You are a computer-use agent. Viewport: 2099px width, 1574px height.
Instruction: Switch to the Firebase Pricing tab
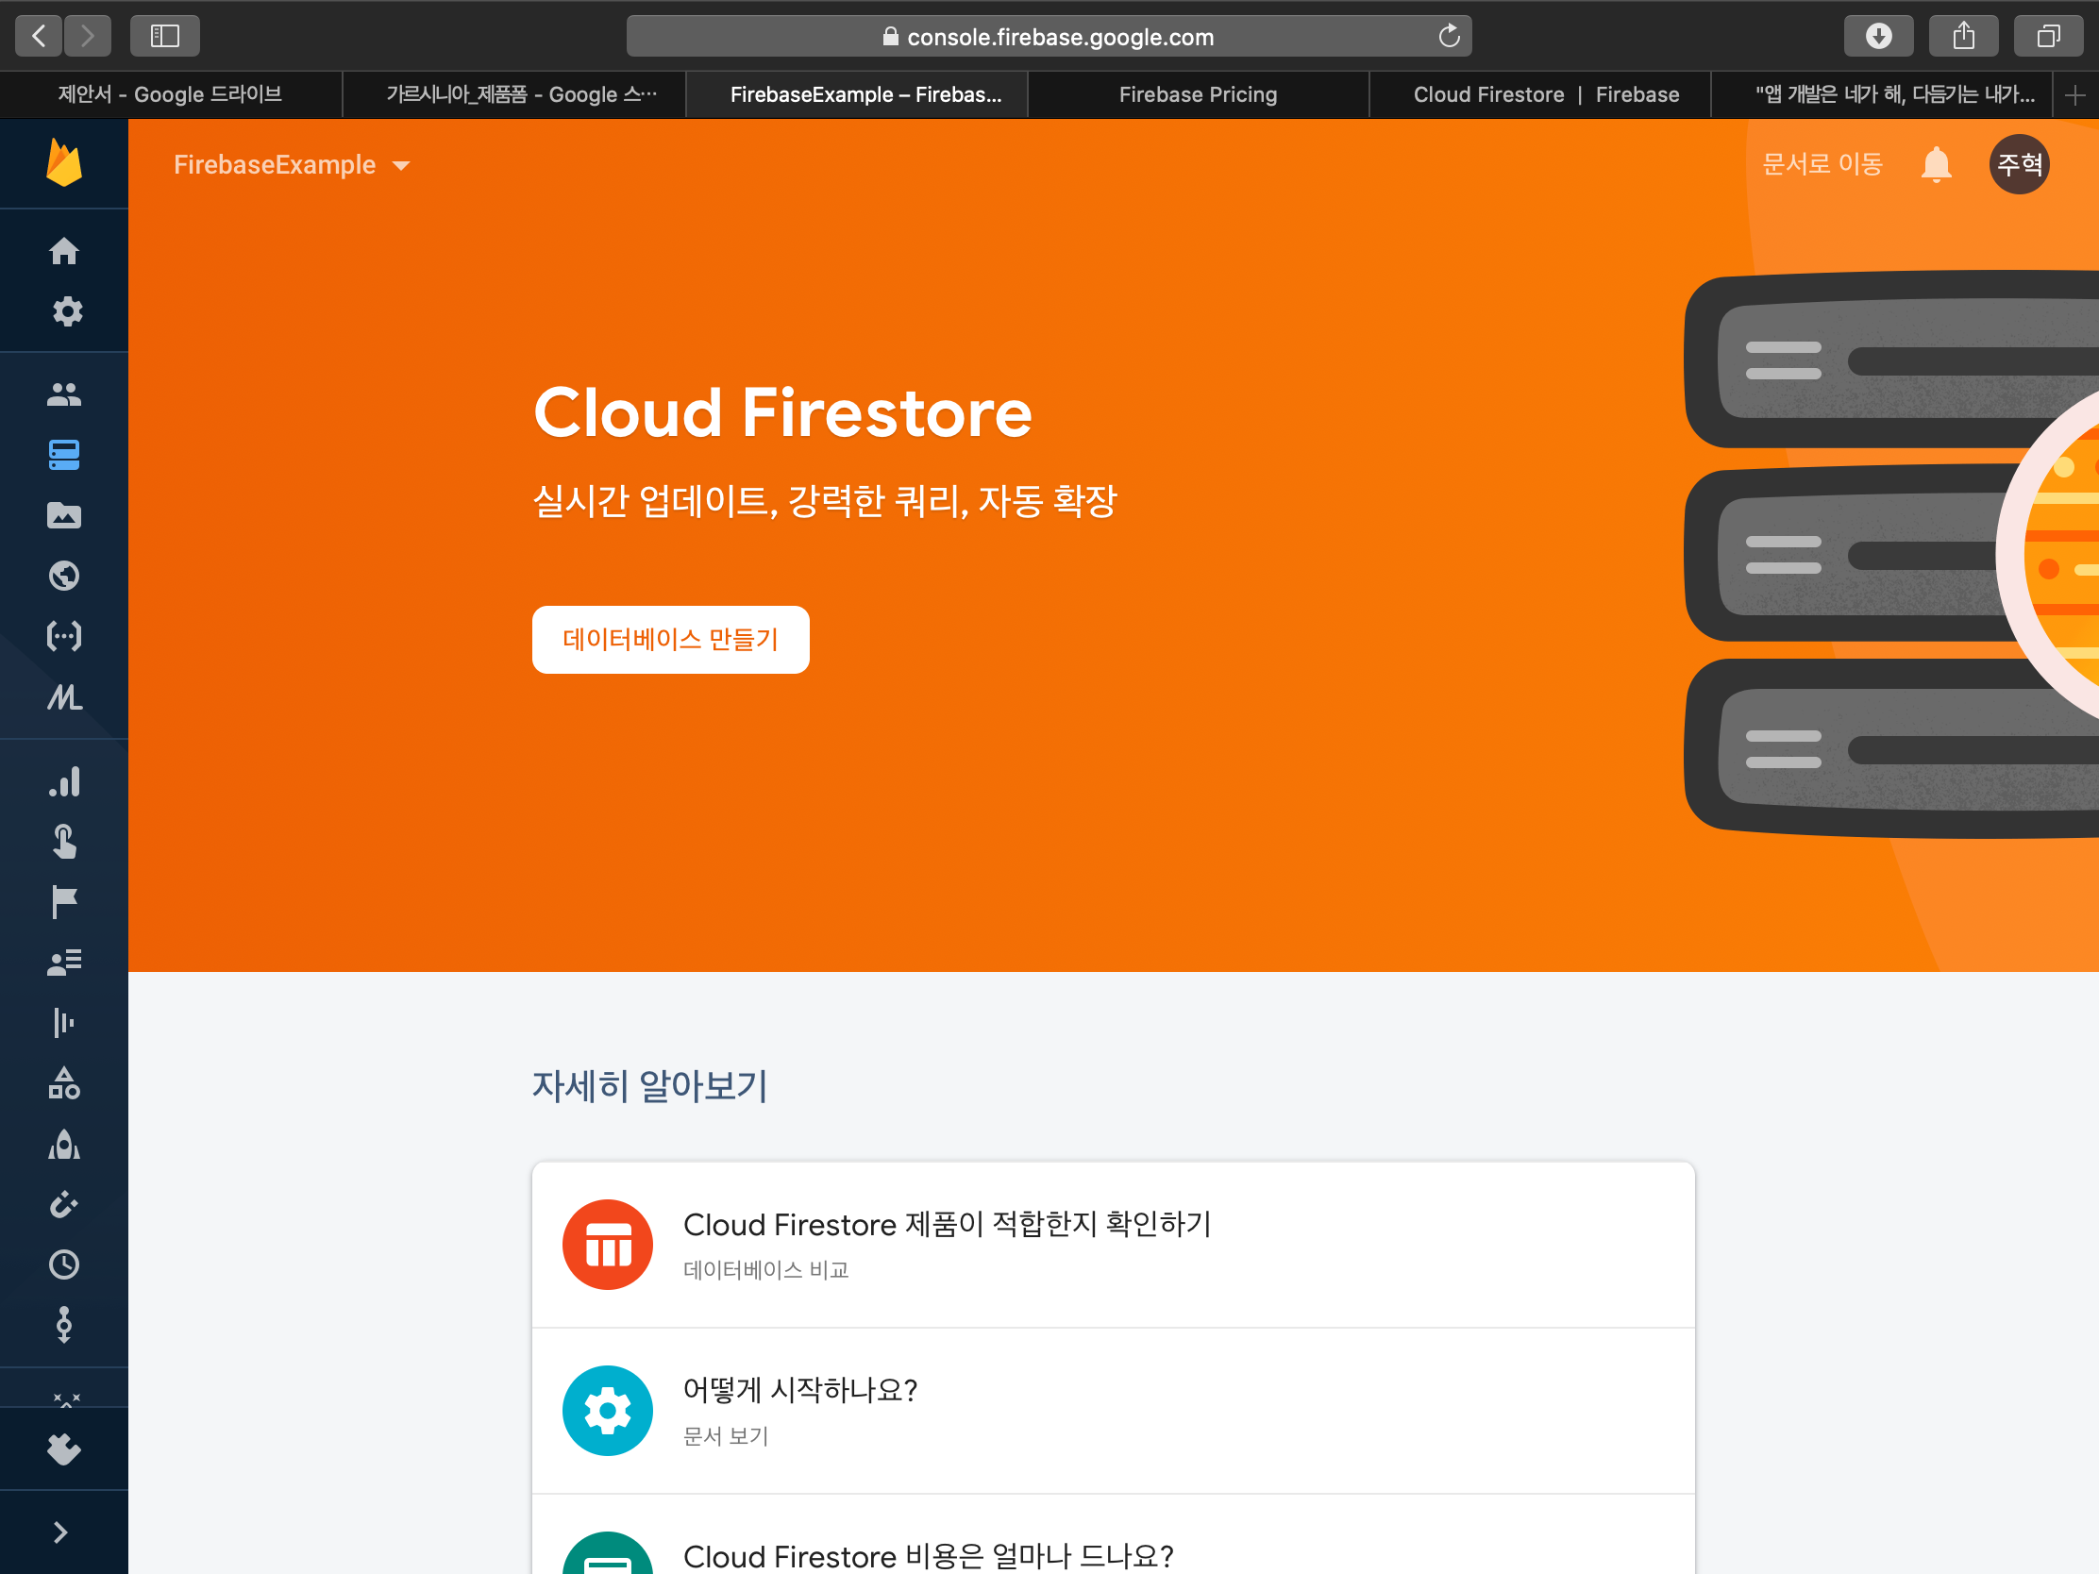1198,95
